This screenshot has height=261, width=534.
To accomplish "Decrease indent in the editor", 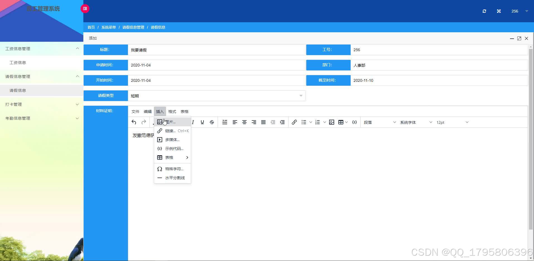I will pos(273,122).
